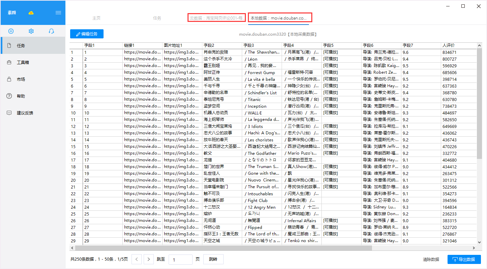
Task: Click the headset customer service icon
Action: click(x=51, y=31)
